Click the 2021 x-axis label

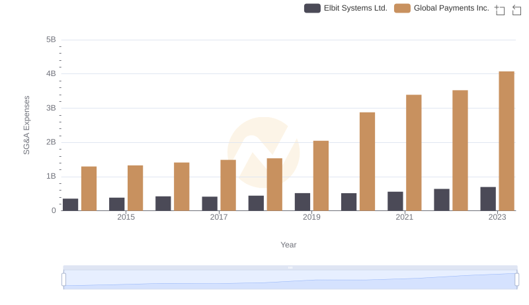(x=404, y=217)
